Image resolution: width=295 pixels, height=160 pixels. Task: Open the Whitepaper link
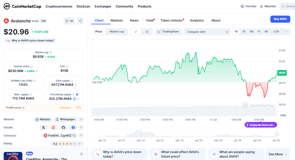click(66, 119)
